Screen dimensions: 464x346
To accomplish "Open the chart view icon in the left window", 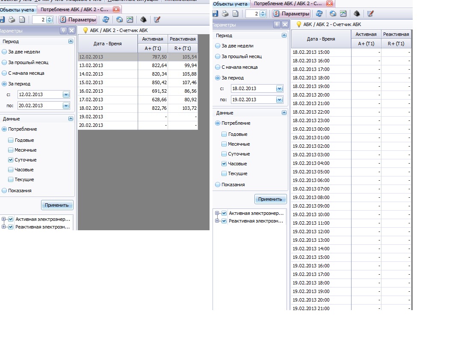I will point(130,20).
